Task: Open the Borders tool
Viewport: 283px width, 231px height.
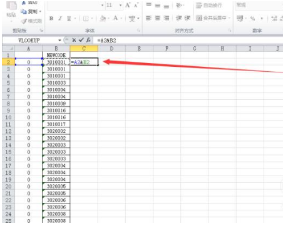Action: pos(86,19)
